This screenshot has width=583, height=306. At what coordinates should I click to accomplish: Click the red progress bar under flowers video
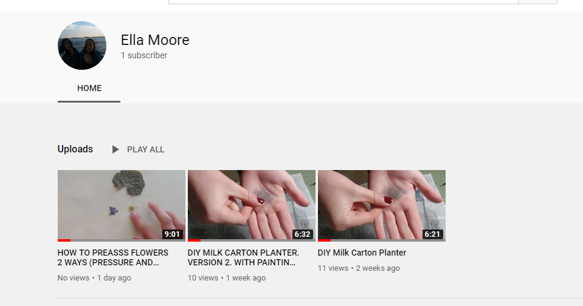click(x=64, y=240)
